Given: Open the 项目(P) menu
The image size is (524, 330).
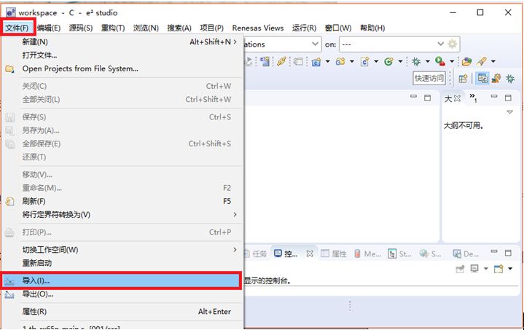Looking at the screenshot, I should click(211, 28).
